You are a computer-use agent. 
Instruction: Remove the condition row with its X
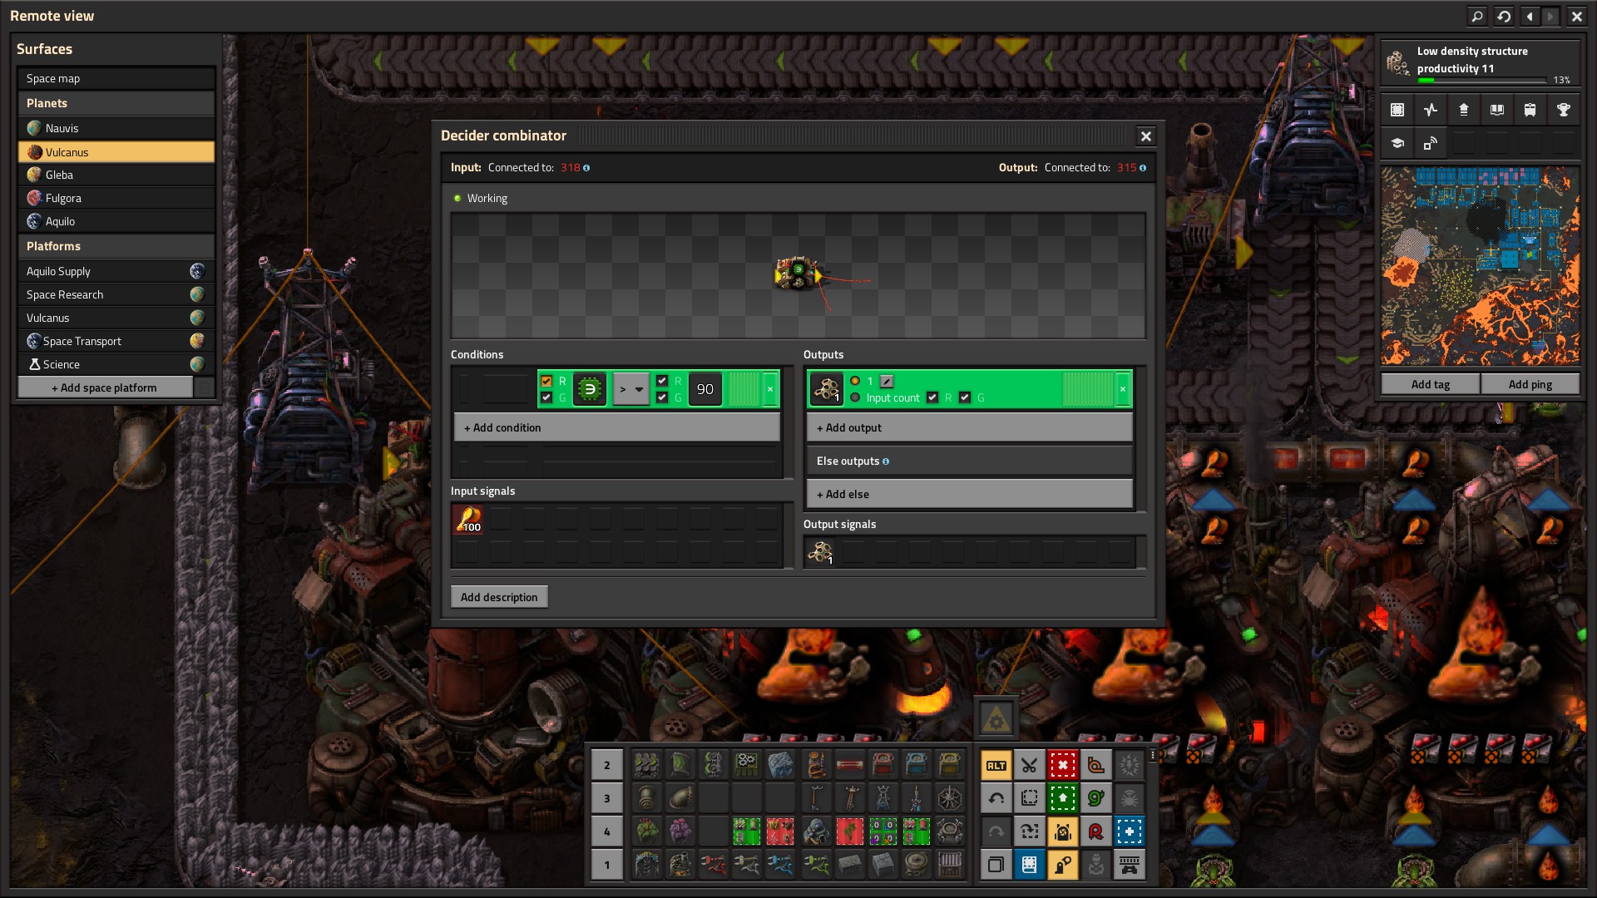pos(770,389)
